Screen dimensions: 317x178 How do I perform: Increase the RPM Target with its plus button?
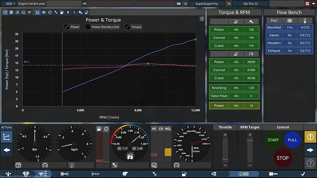[x=250, y=135]
